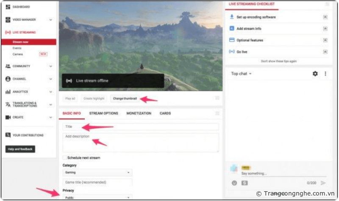Switch to the Stream Options tab
Screen dimensions: 339x201
[103, 113]
